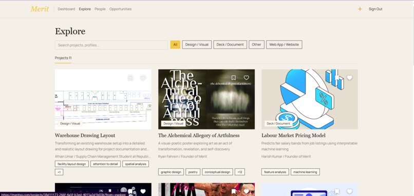Open the Alchemical Allegory poster thumbnail
Image resolution: width=414 pixels, height=196 pixels.
click(x=206, y=99)
